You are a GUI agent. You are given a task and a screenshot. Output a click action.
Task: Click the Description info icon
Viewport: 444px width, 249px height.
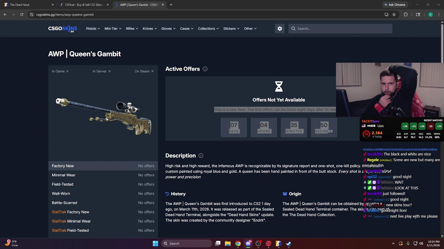(201, 156)
